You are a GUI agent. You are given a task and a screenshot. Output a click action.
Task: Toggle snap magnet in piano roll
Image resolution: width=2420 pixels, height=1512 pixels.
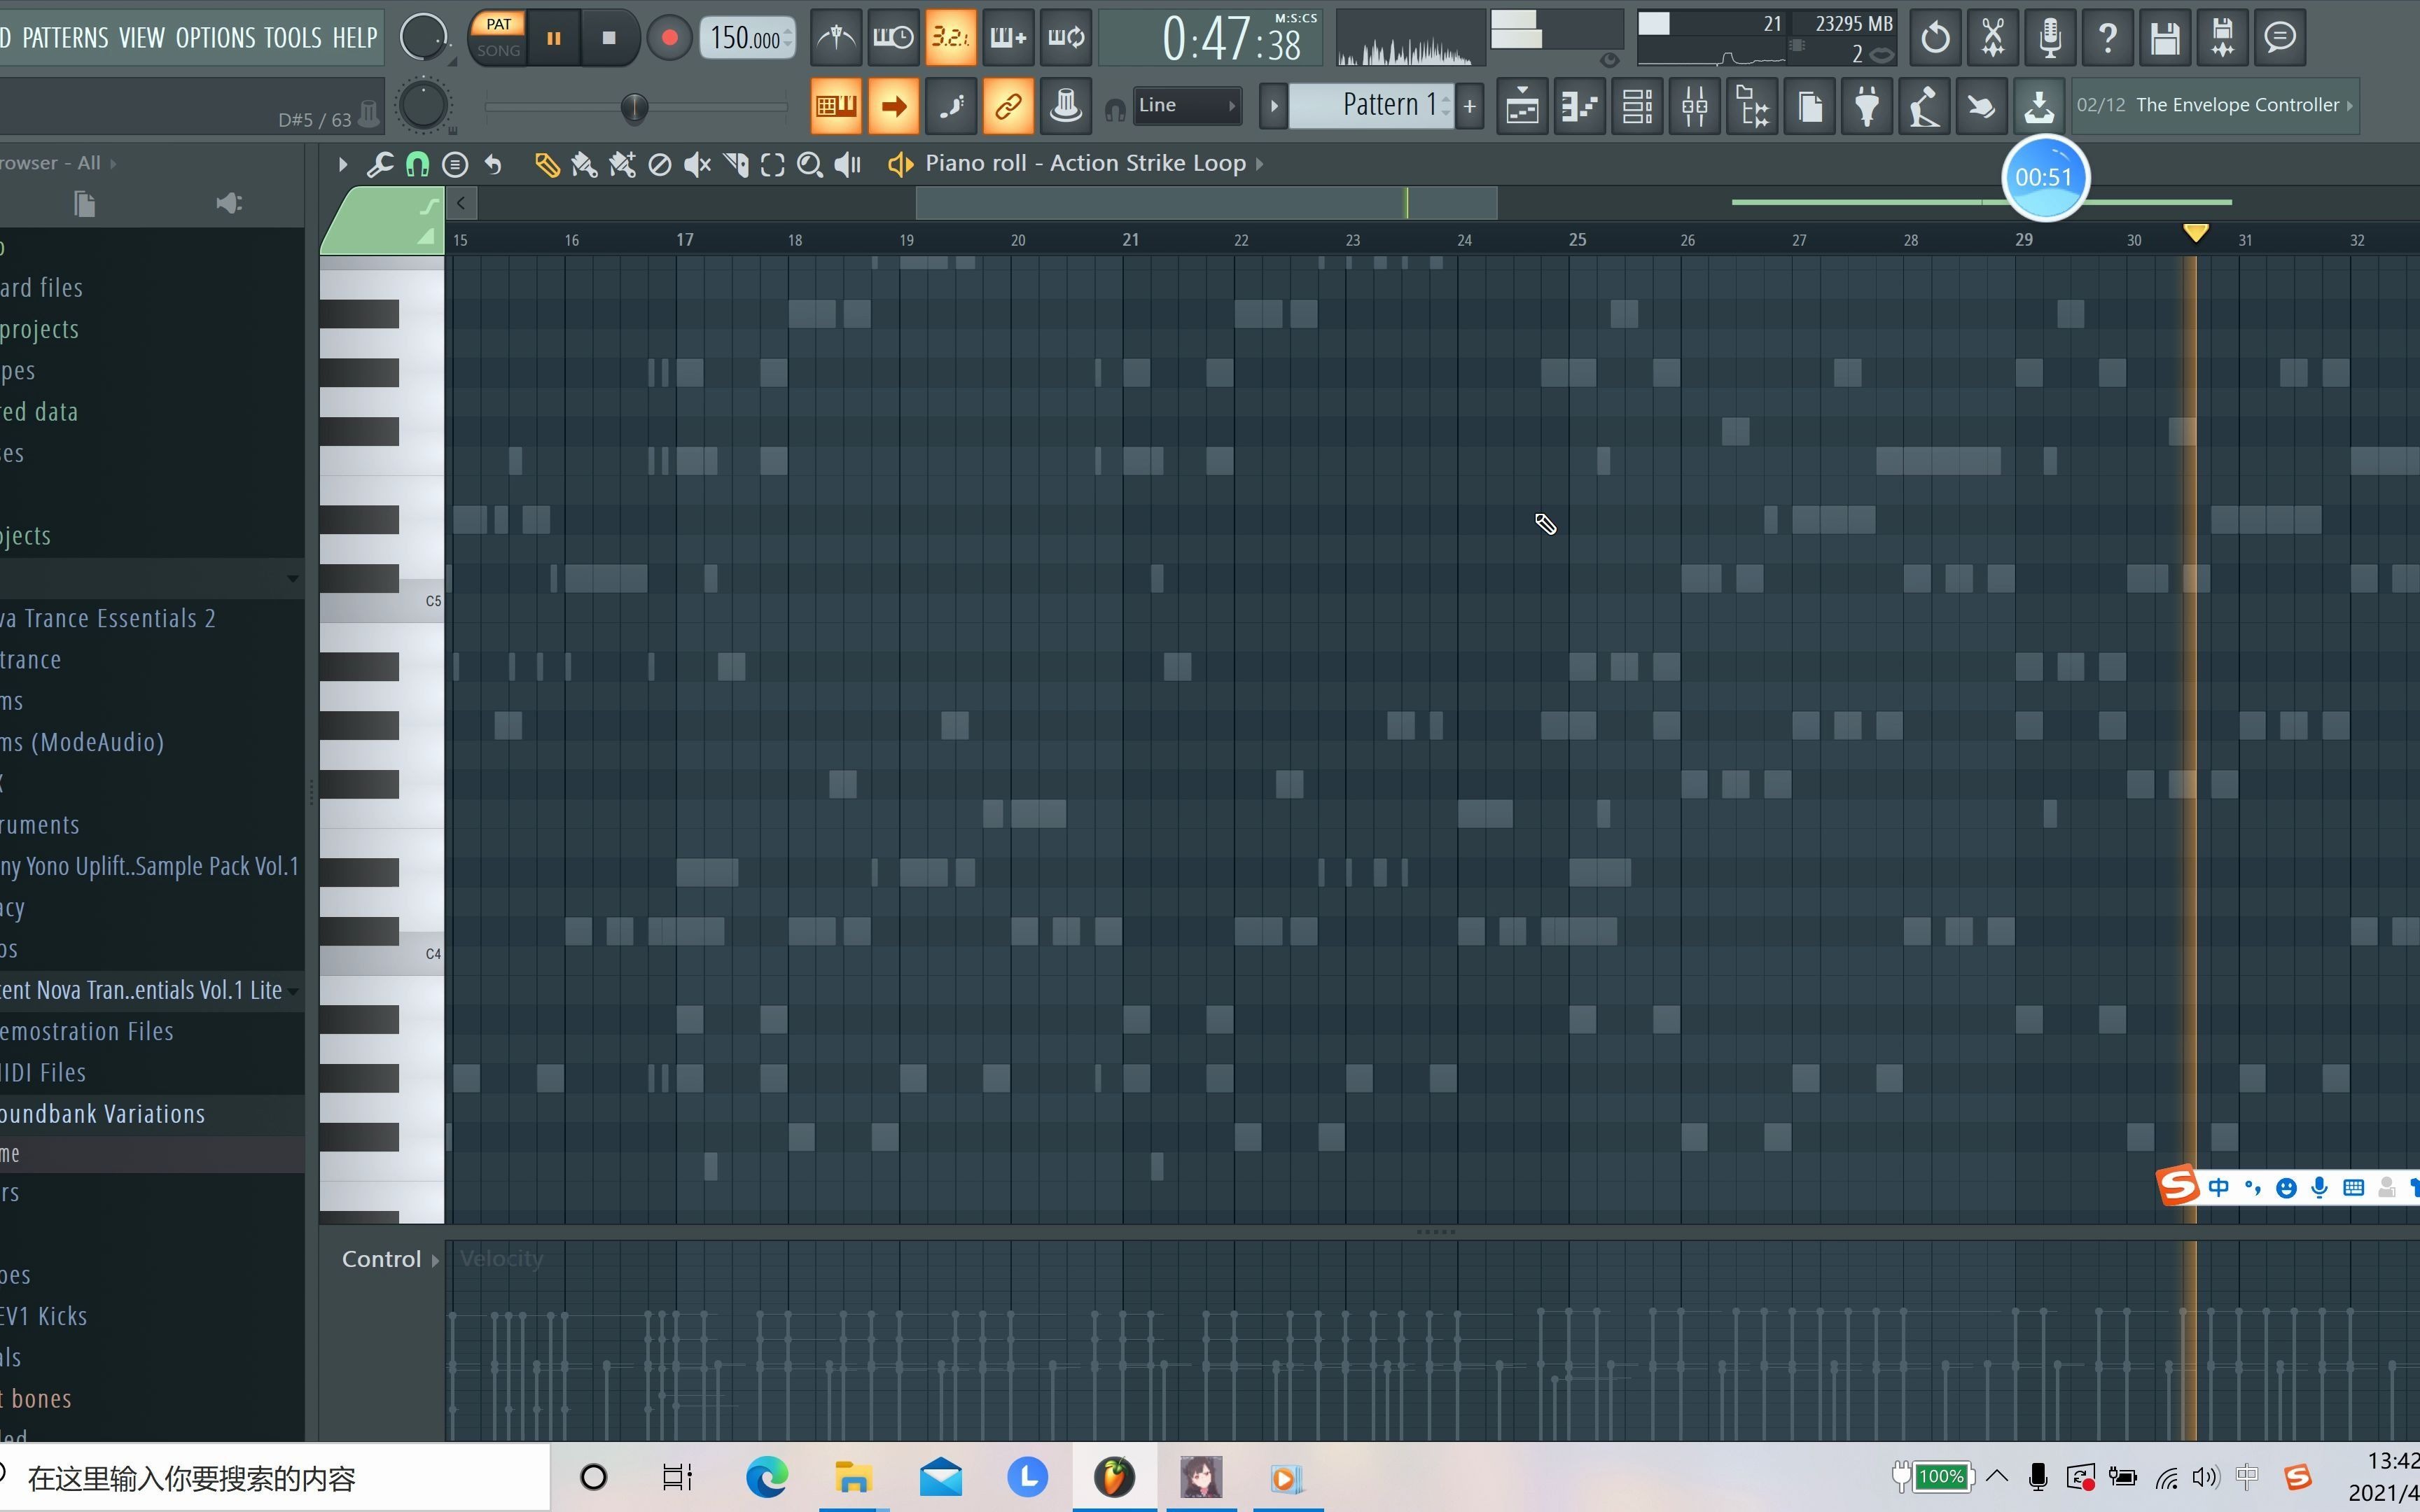[x=417, y=164]
